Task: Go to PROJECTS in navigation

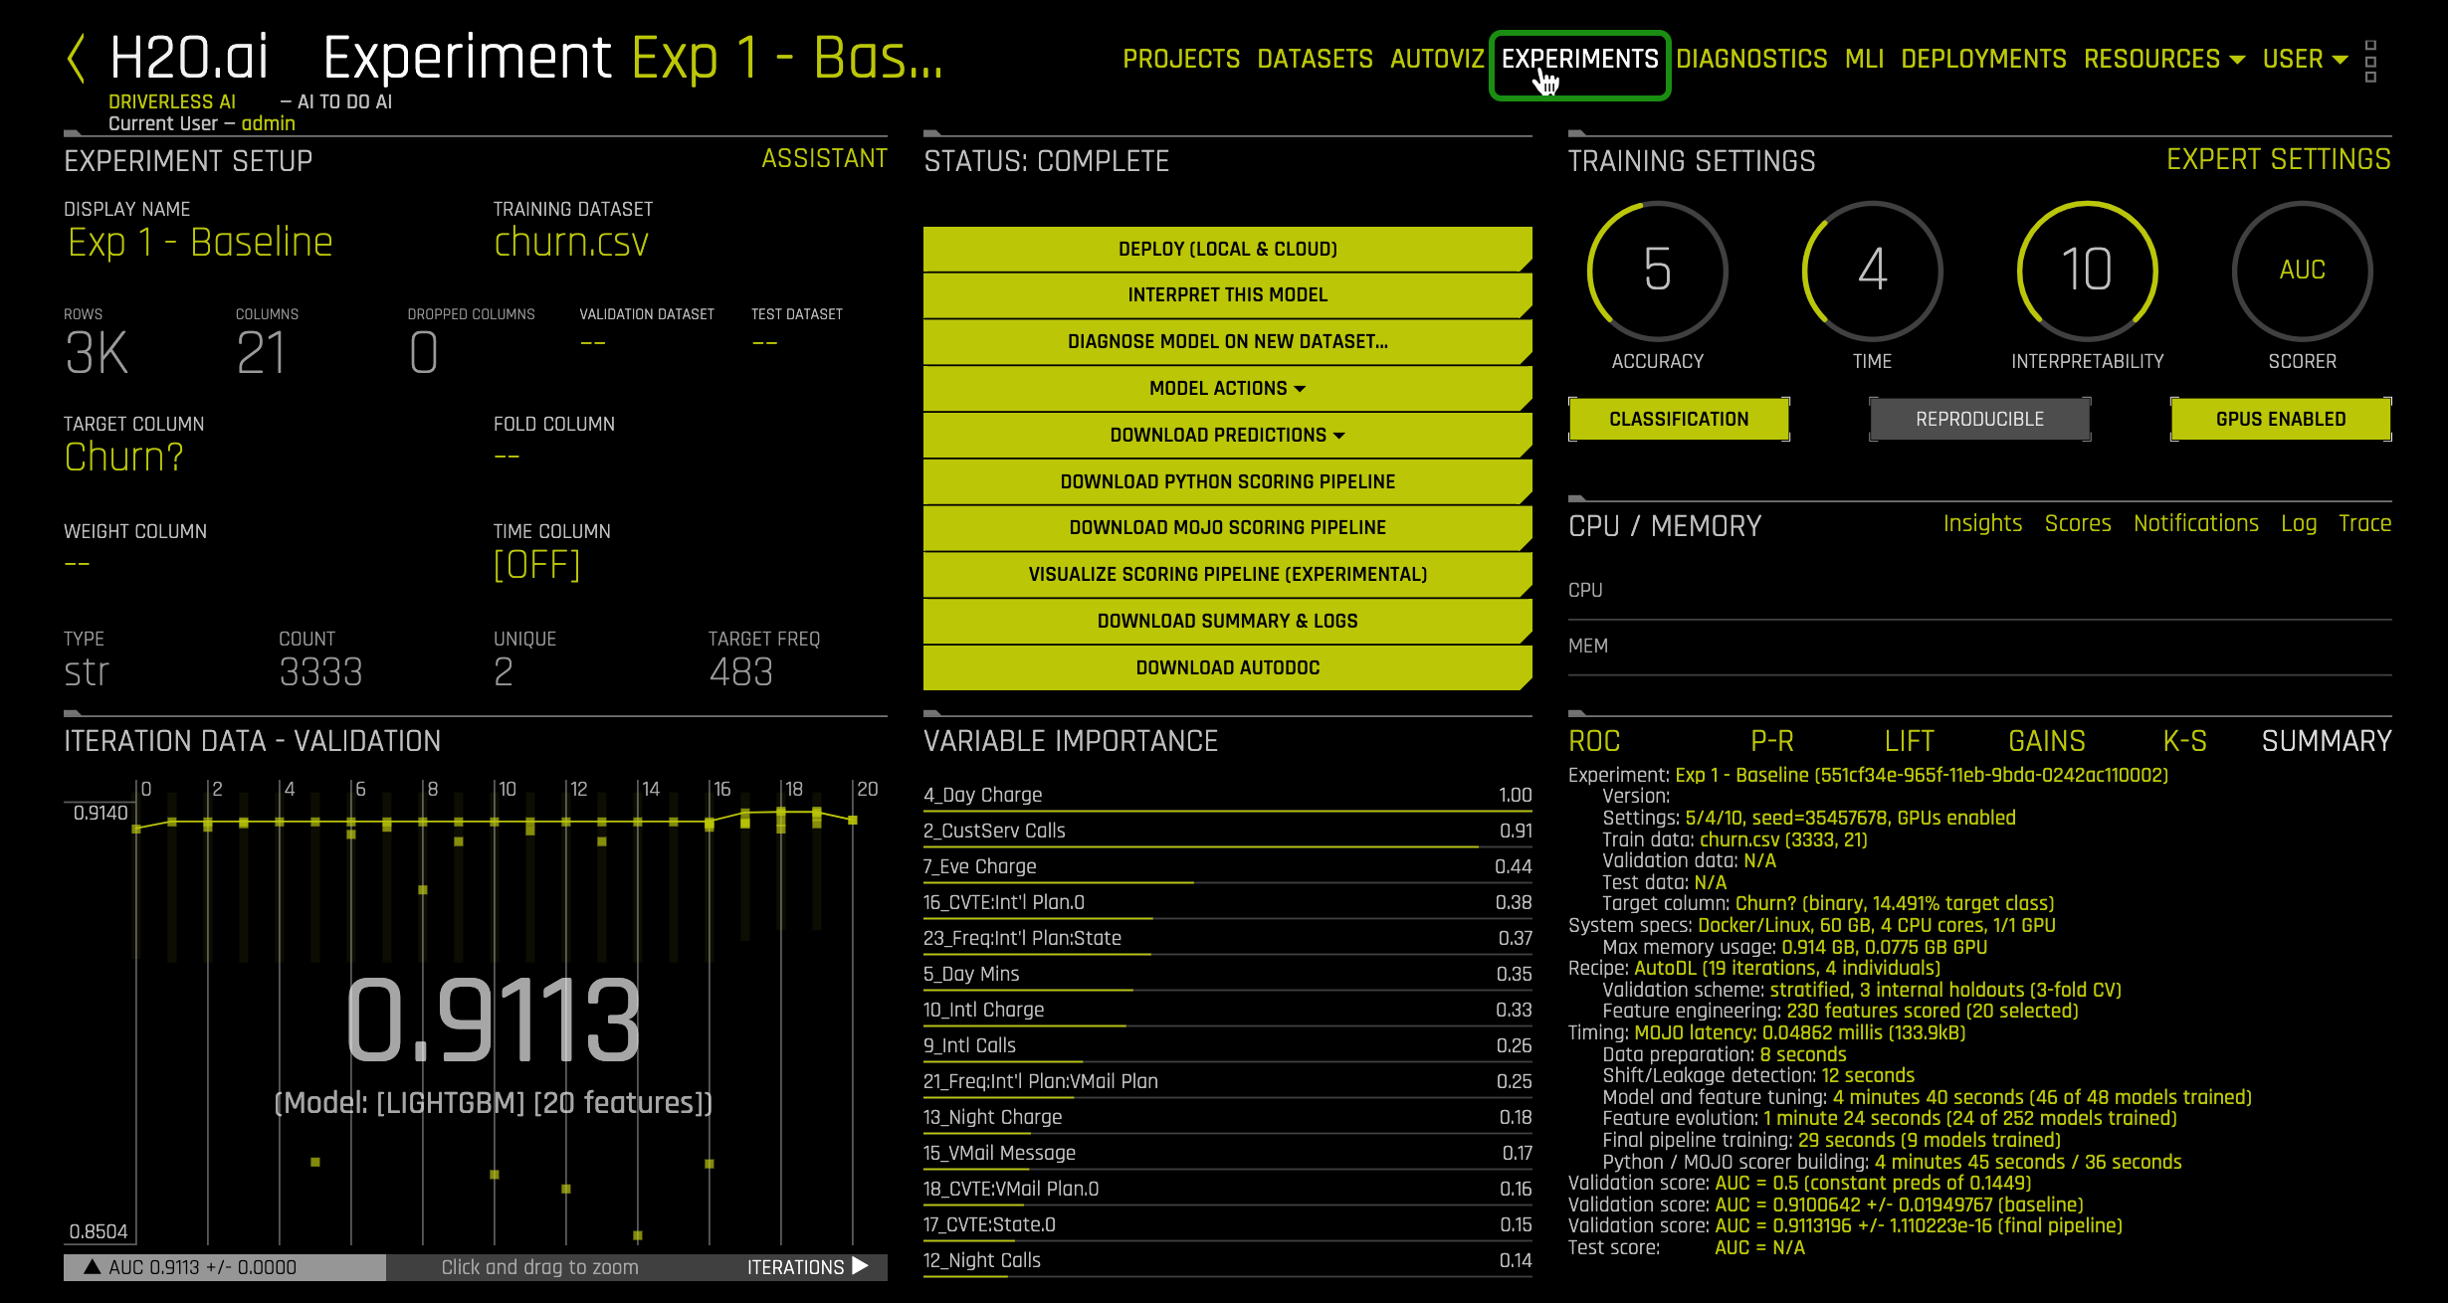Action: pyautogui.click(x=1181, y=59)
